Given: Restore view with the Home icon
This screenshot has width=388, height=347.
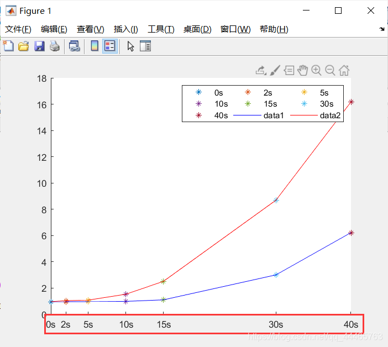Looking at the screenshot, I should [344, 71].
